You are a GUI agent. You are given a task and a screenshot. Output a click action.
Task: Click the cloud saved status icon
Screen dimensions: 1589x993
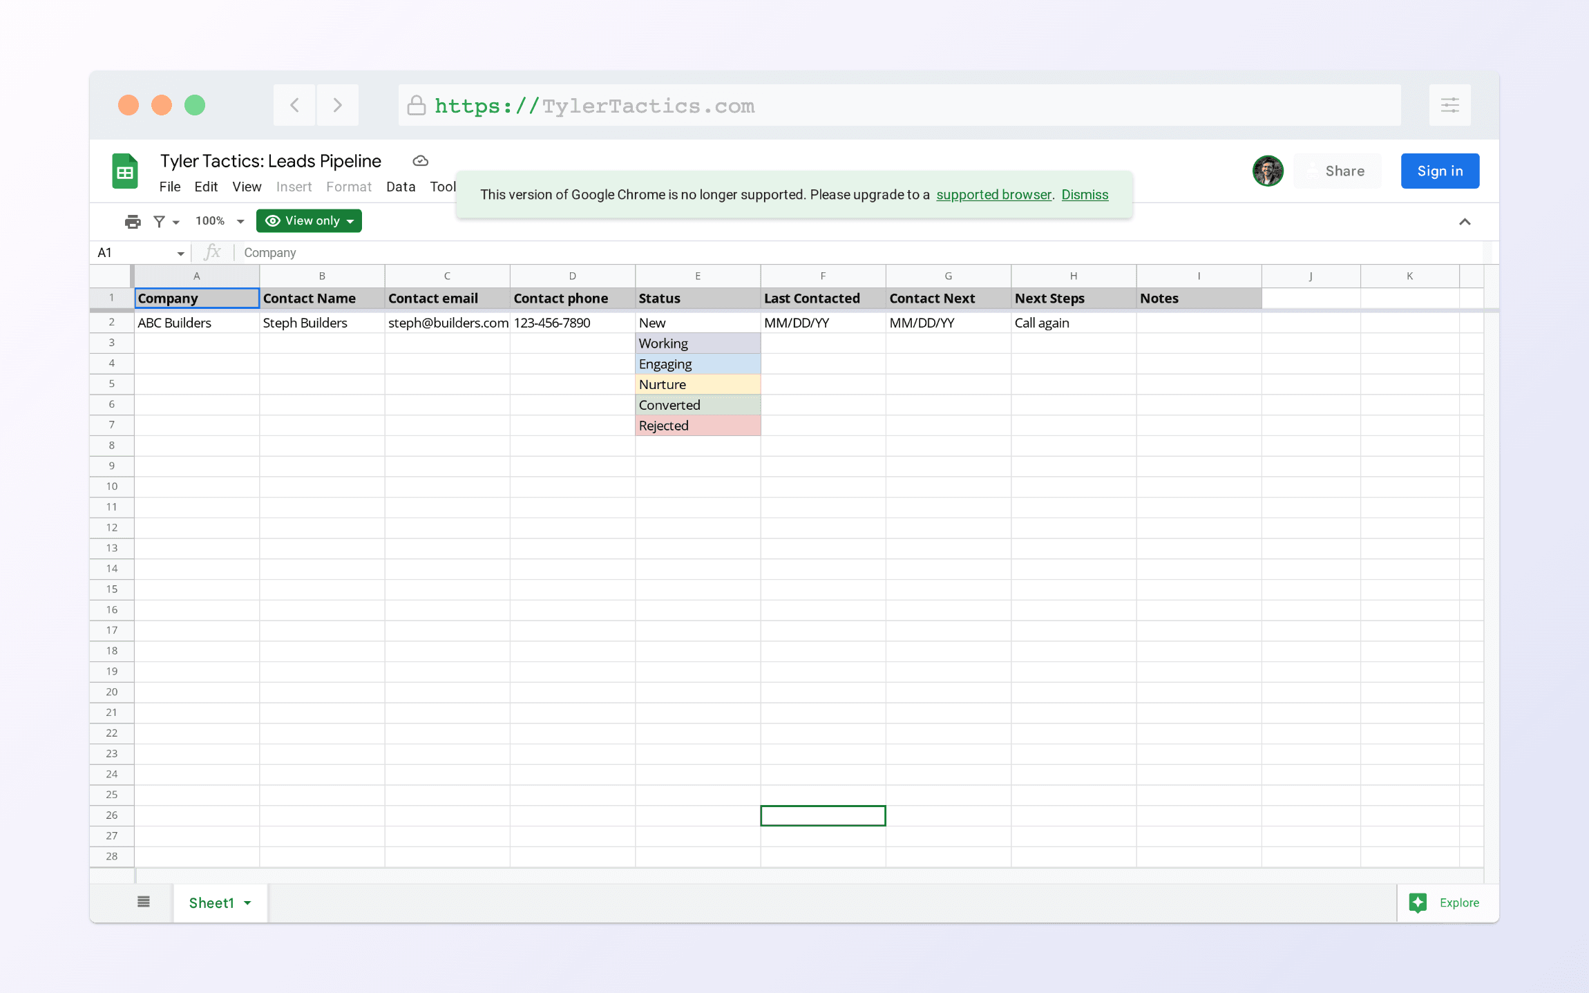tap(420, 161)
